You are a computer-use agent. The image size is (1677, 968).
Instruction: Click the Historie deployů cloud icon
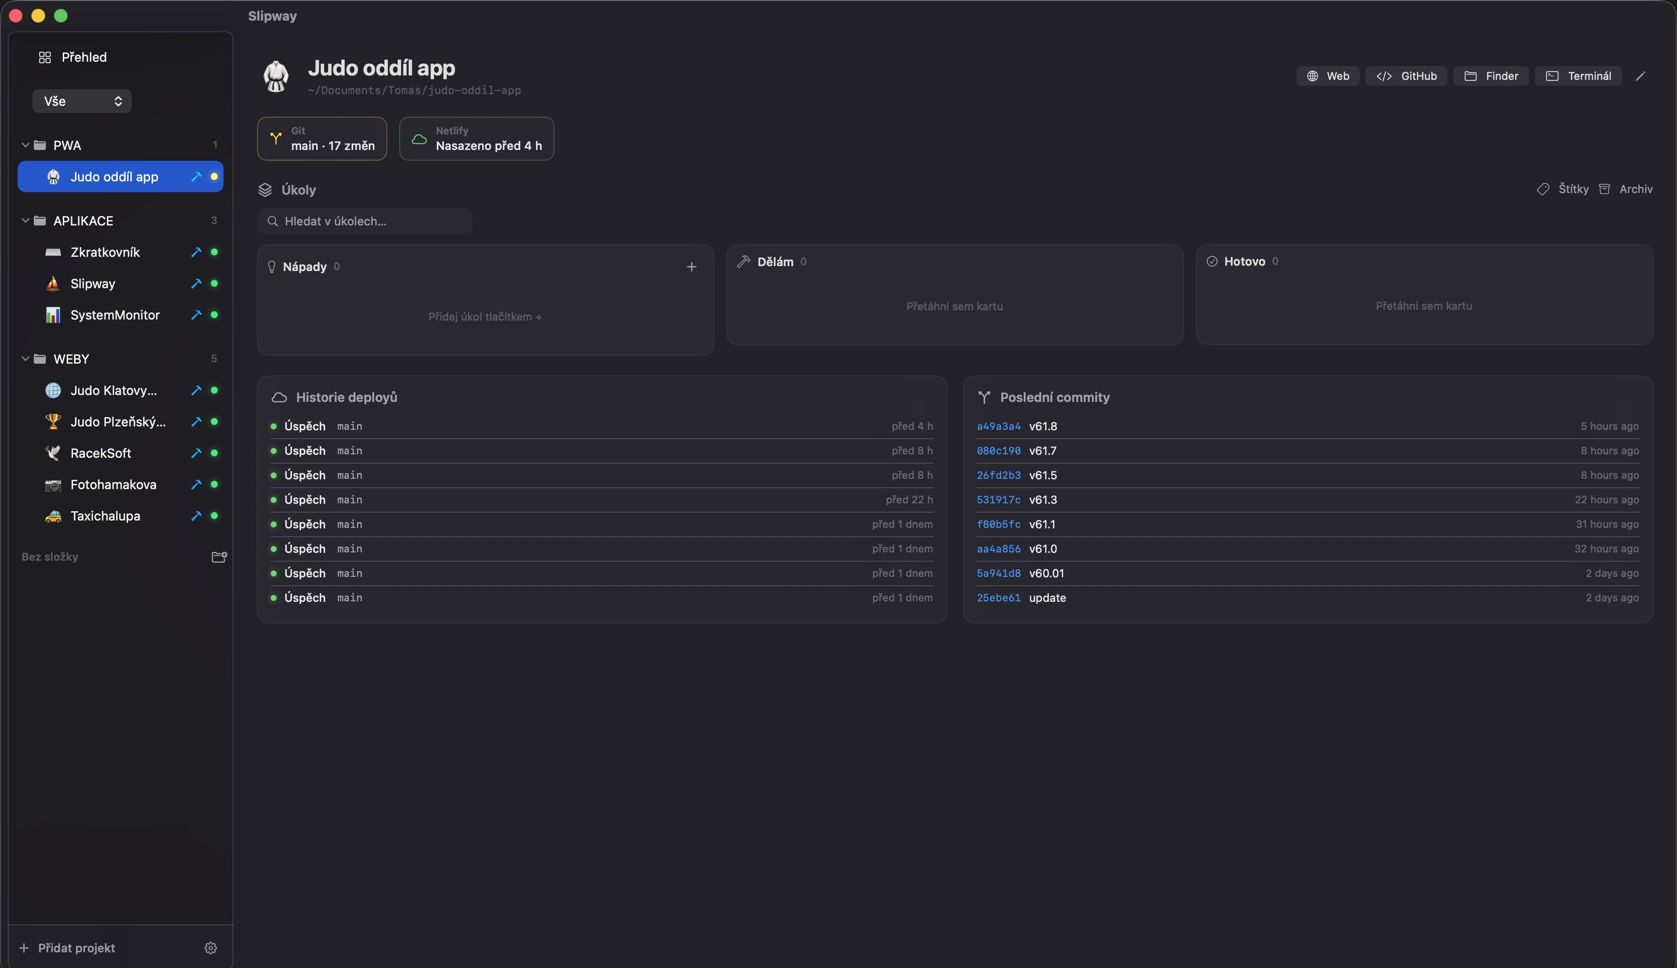[279, 397]
